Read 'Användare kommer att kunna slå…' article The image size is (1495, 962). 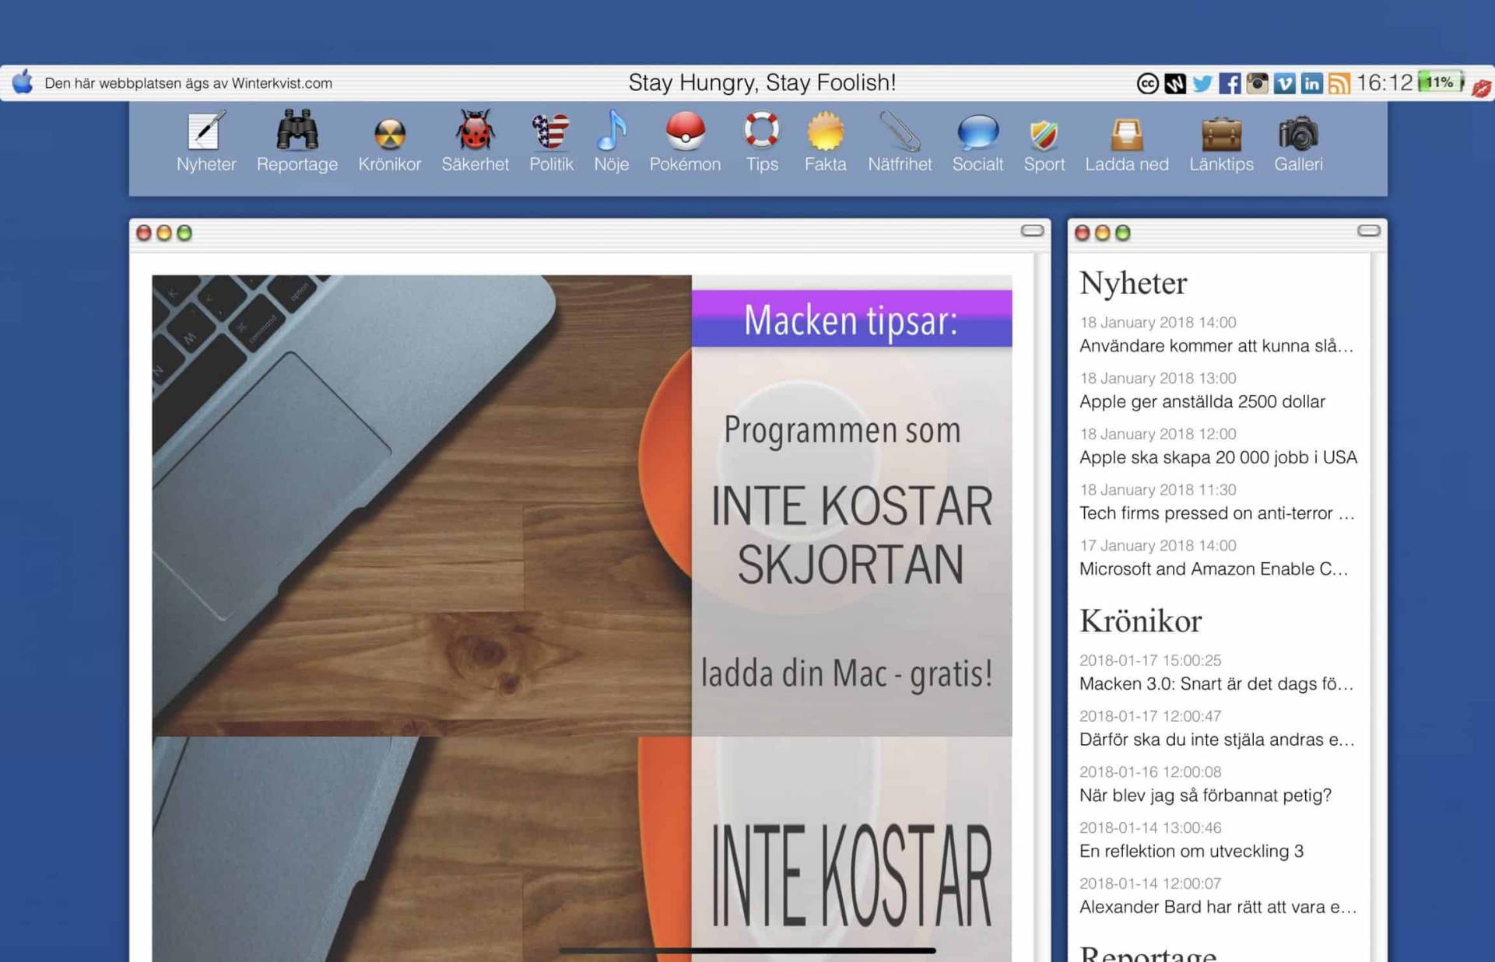point(1216,346)
